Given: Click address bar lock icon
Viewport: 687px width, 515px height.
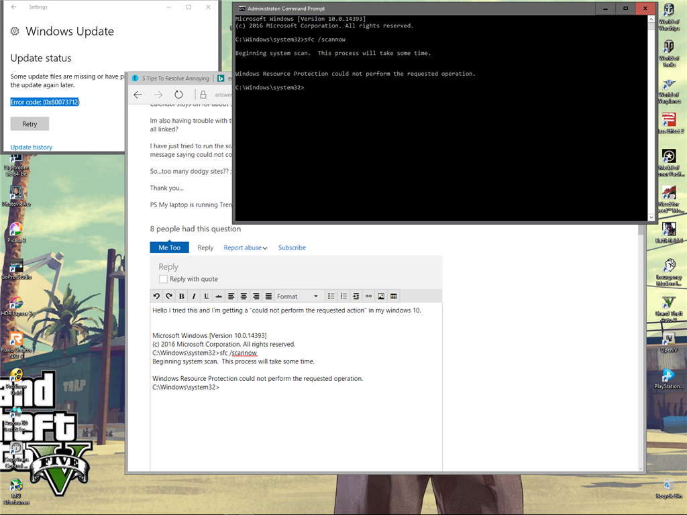Looking at the screenshot, I should coord(203,95).
